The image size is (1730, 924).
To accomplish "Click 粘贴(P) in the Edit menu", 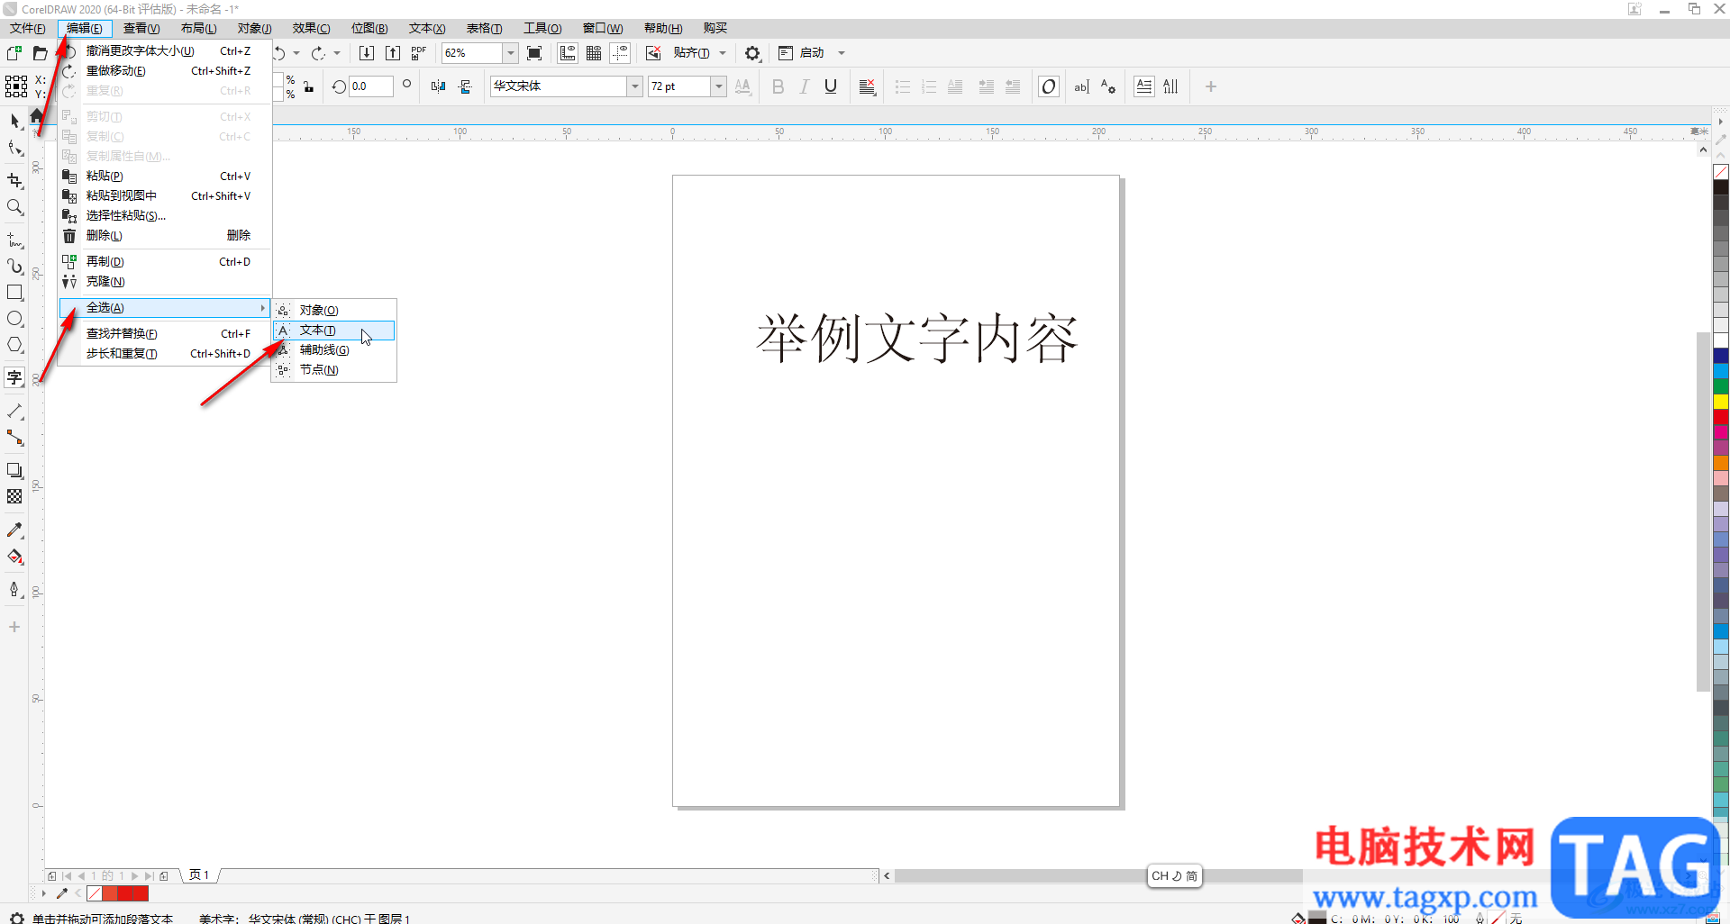I will point(165,177).
